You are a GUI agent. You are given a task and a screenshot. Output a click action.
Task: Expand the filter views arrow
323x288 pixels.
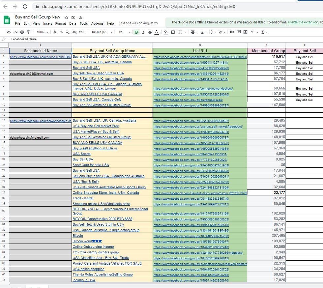[x=257, y=32]
